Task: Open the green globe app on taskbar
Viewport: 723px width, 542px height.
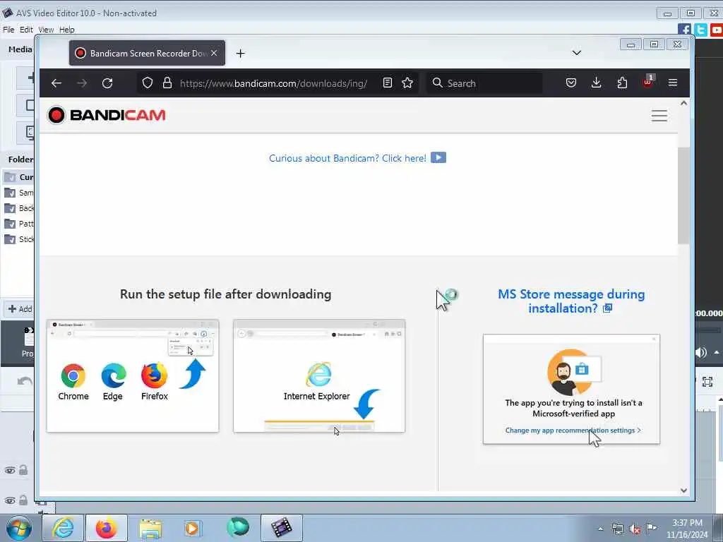Action: (238, 528)
